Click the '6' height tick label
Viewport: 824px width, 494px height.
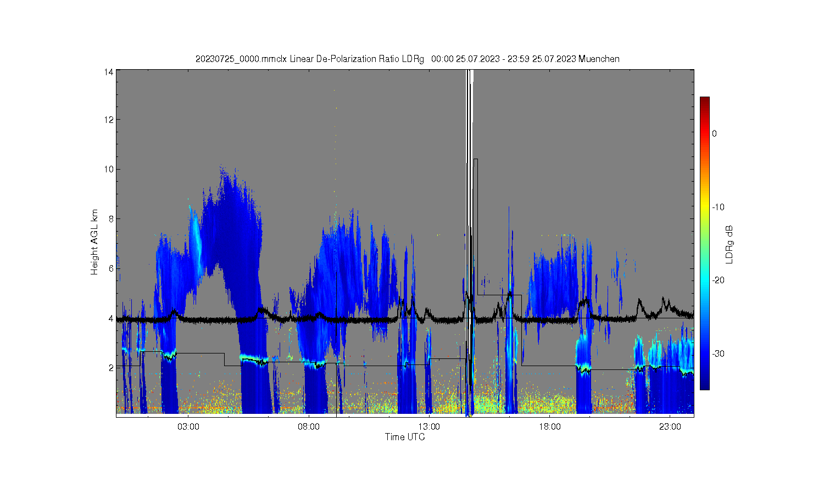[x=112, y=268]
